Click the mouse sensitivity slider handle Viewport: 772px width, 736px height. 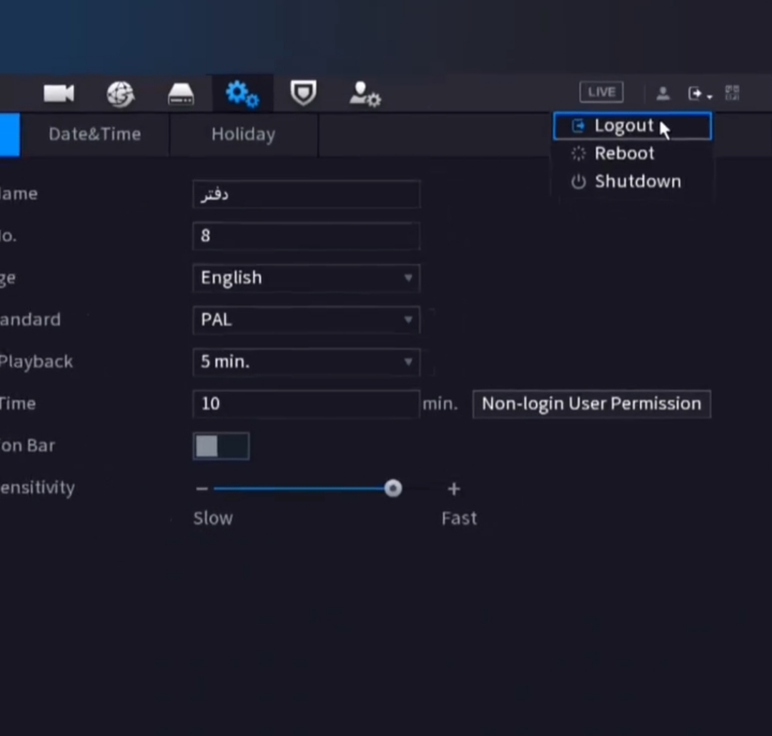pyautogui.click(x=392, y=488)
